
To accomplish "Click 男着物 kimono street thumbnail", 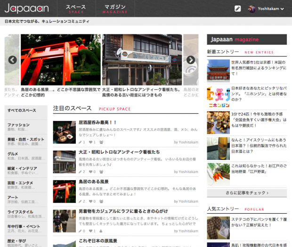I will [64, 221].
